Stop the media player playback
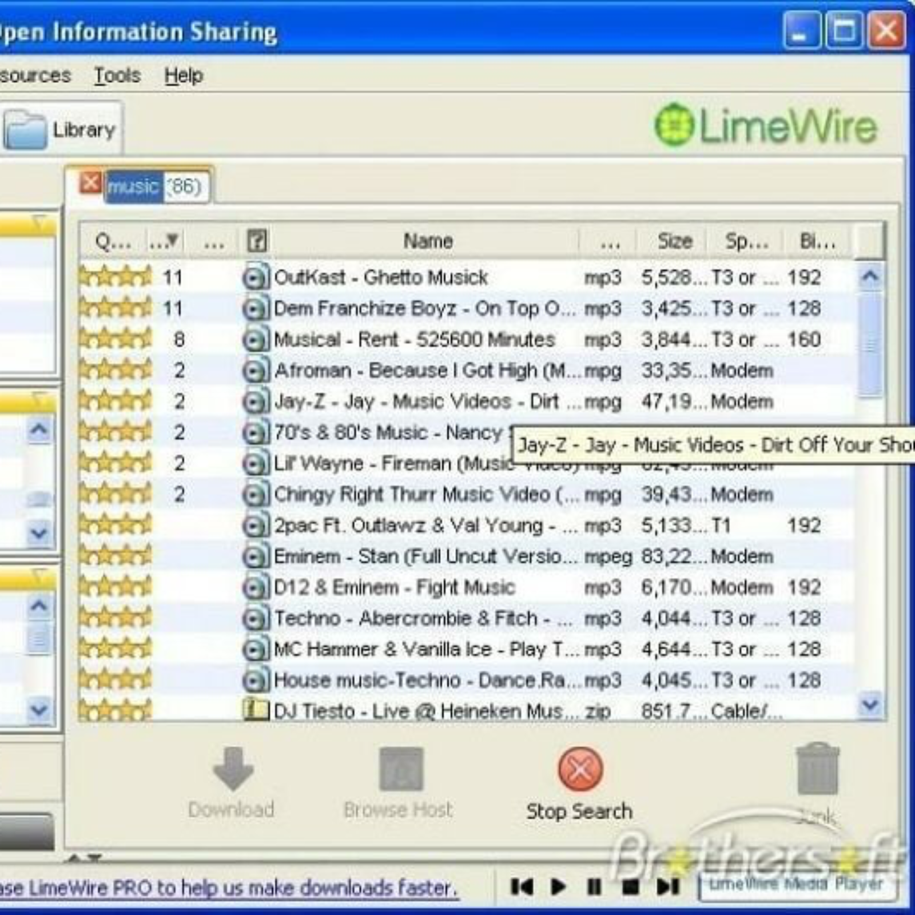The width and height of the screenshot is (915, 915). [x=630, y=887]
